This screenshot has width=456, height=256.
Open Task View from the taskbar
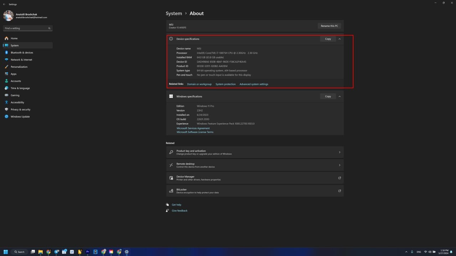click(33, 252)
